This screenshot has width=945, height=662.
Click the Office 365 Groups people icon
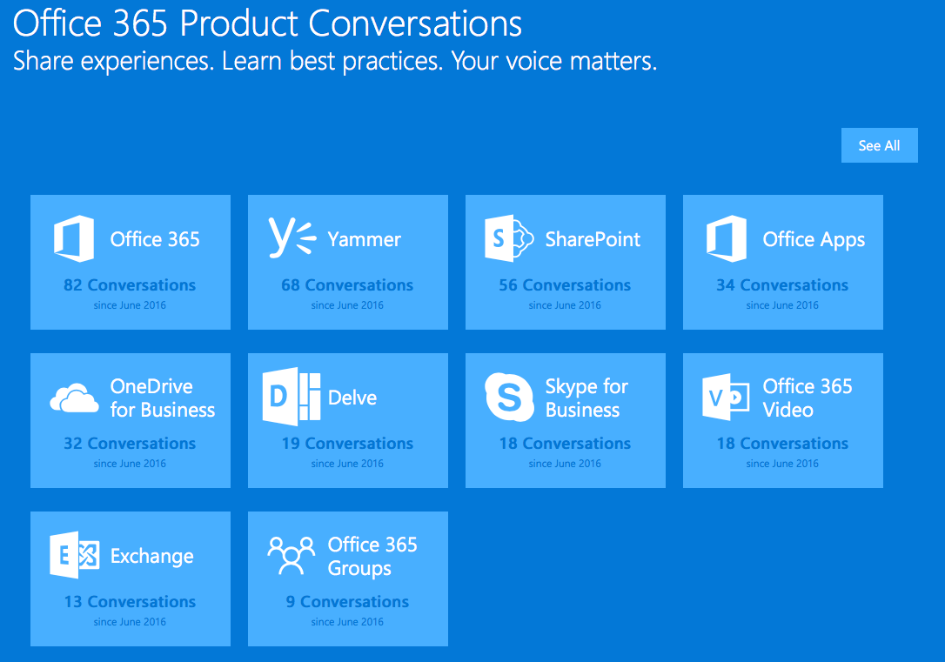pos(292,556)
